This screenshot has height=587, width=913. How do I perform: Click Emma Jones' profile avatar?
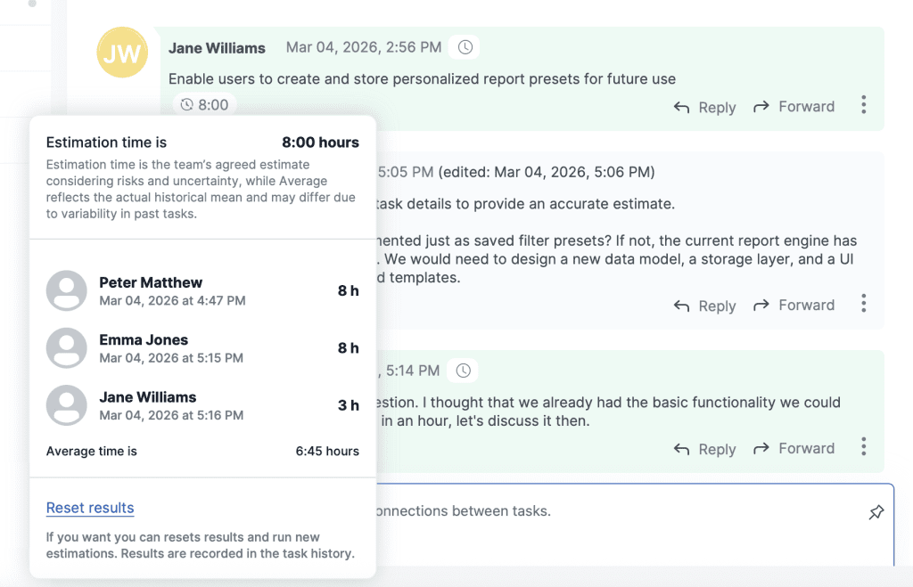coord(67,347)
